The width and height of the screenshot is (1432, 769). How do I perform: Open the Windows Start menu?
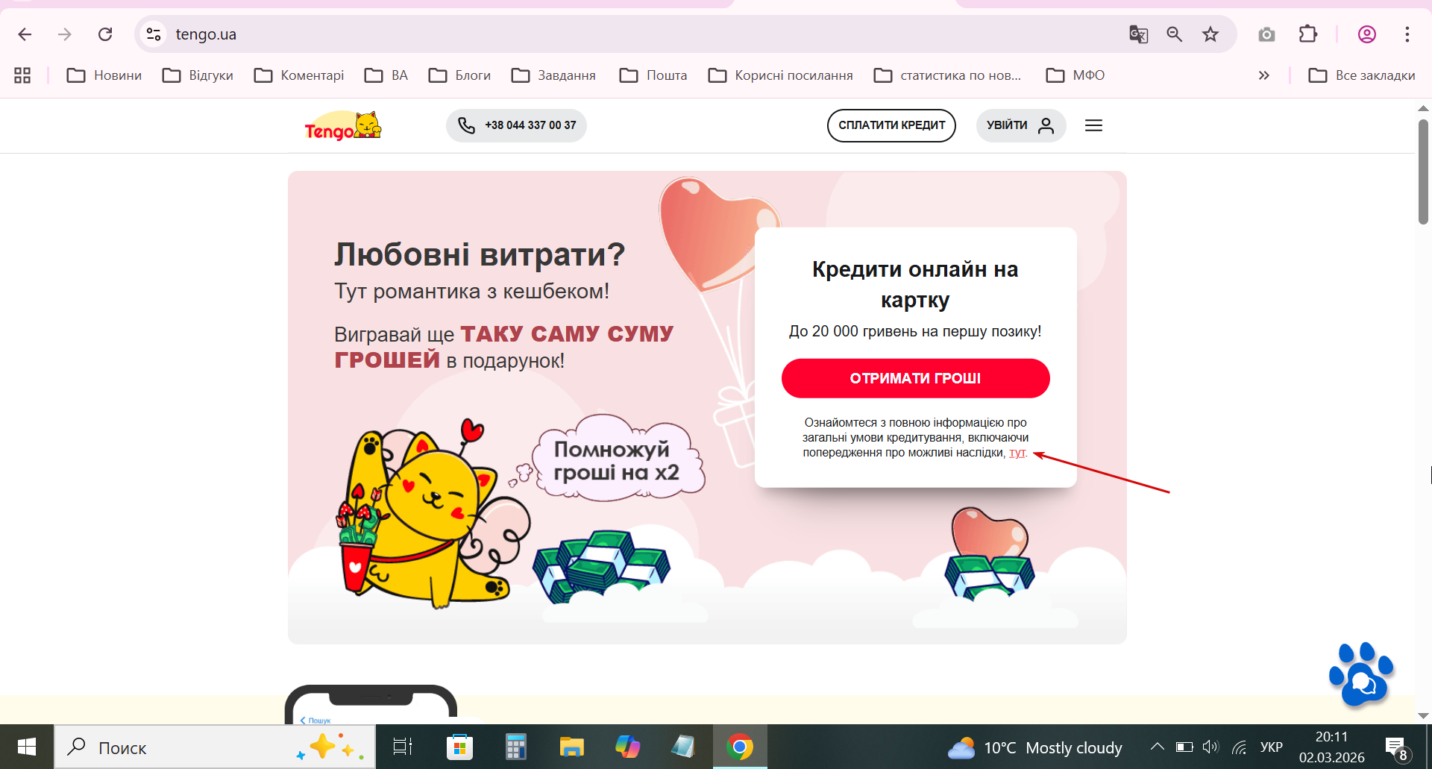[x=27, y=747]
